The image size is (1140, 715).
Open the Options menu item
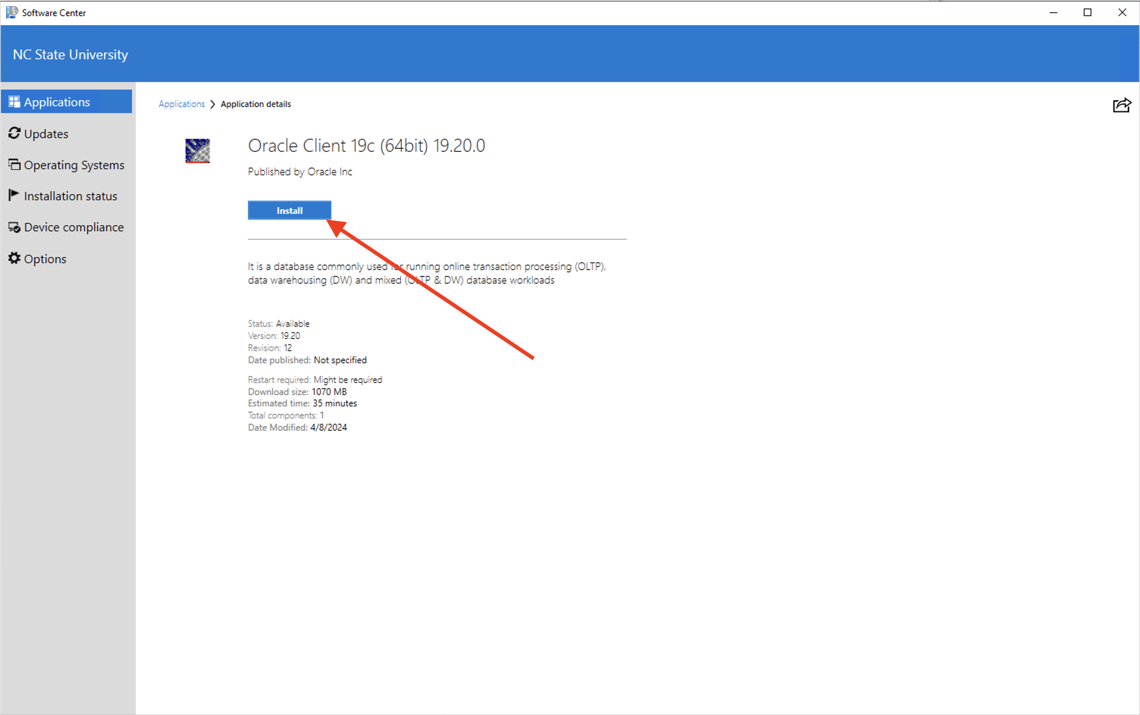coord(45,259)
